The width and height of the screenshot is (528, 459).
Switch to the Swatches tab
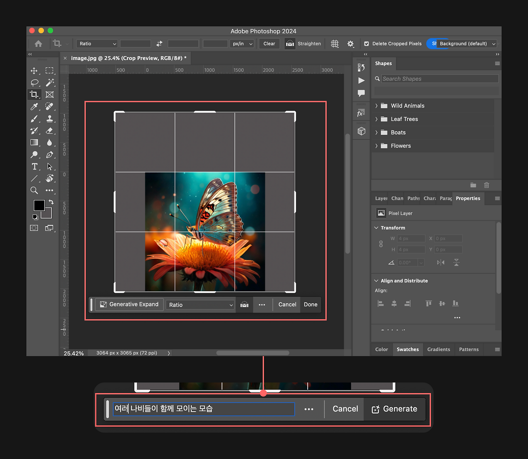click(x=408, y=349)
